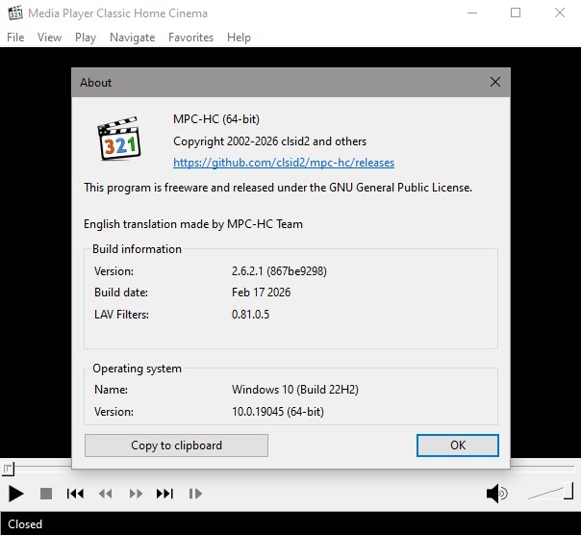Viewport: 581px width, 535px height.
Task: Minimize the Media Player Classic window
Action: tap(472, 13)
